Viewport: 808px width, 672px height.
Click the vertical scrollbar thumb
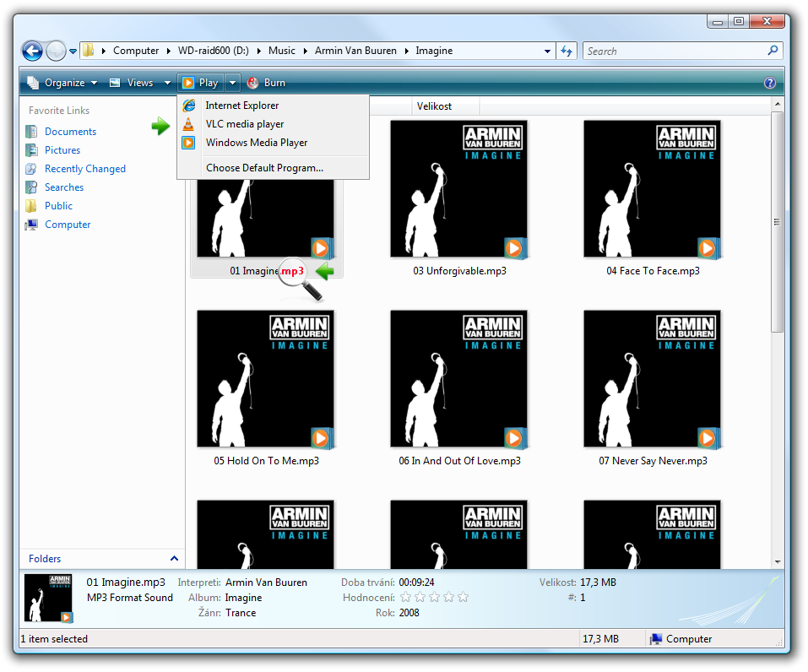[x=777, y=222]
